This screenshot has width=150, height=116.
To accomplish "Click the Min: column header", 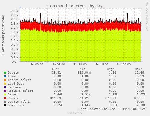I will pyautogui.click(x=83, y=69).
